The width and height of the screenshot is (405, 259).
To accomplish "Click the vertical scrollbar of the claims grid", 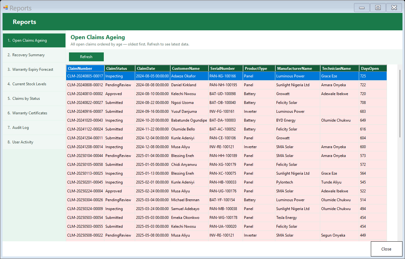I will coord(400,104).
